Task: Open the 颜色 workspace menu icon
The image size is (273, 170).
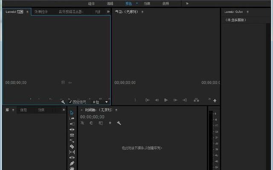Action: (x=137, y=3)
